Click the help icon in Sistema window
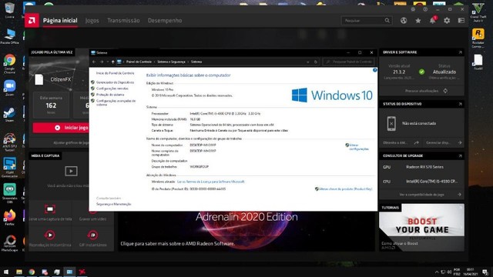493x277 pixels. point(375,70)
